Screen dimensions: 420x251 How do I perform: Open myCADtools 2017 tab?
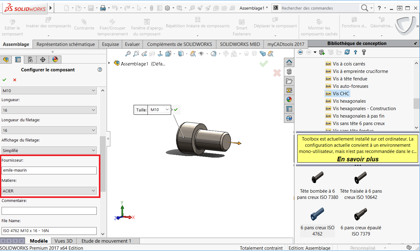[286, 44]
